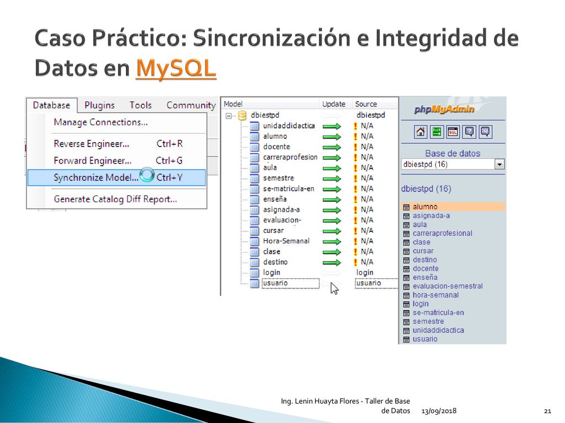Image resolution: width=565 pixels, height=423 pixels.
Task: Open the Base de datos dropdown arrow
Action: point(499,164)
